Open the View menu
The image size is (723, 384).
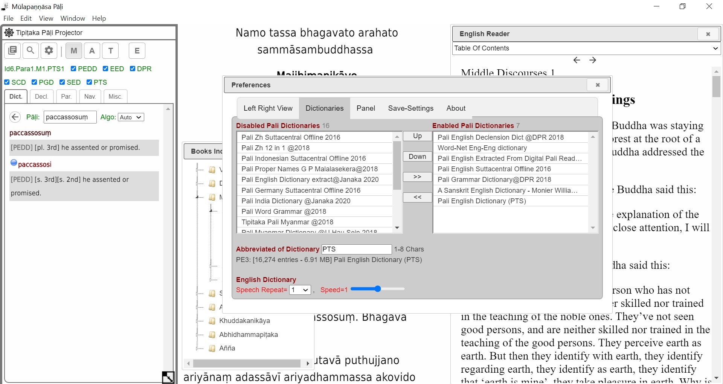tap(46, 18)
